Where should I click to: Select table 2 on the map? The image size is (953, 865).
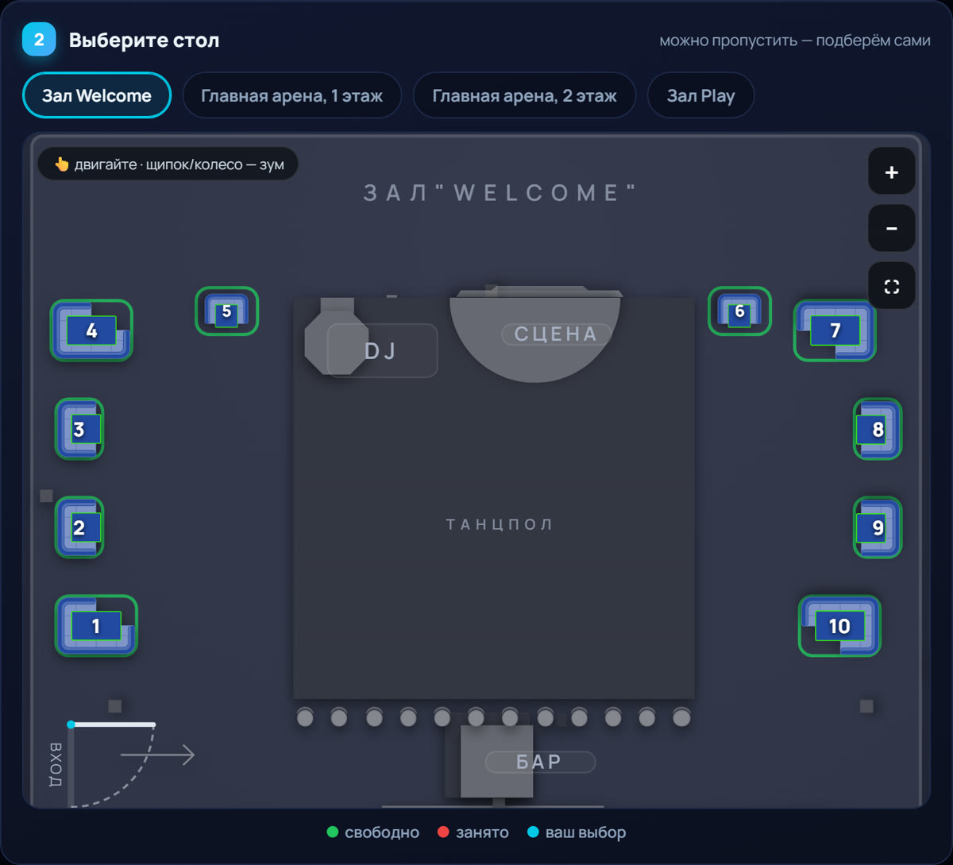pos(79,527)
